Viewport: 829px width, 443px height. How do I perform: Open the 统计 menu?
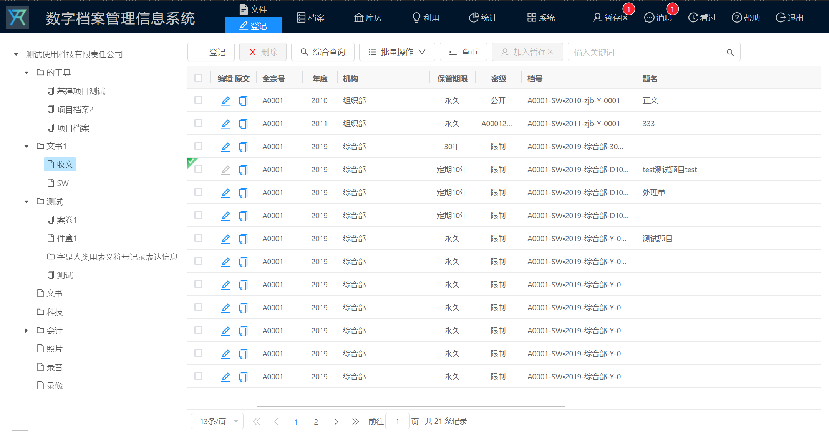[483, 18]
